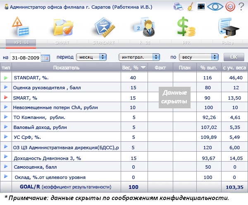Expand the STANDART, %. row green arrow
248x205 pixels.
click(6, 78)
